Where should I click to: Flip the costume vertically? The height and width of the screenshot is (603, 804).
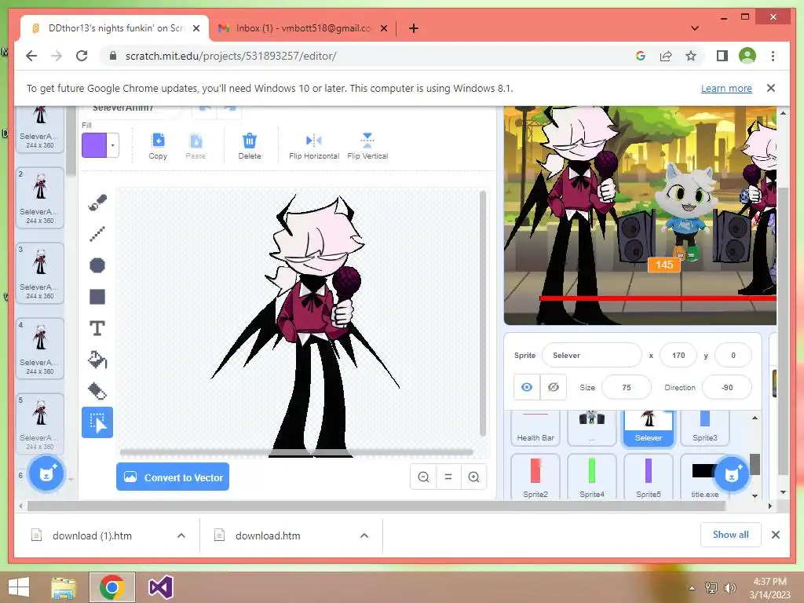(367, 146)
